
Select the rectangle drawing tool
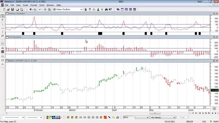tap(2, 60)
